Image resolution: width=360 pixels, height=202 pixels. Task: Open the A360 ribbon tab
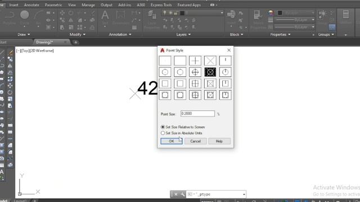point(141,5)
